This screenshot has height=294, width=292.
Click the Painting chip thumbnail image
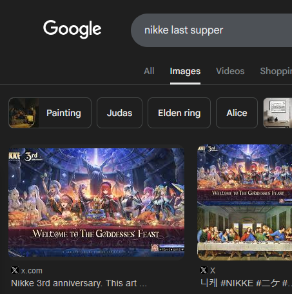[x=24, y=113]
